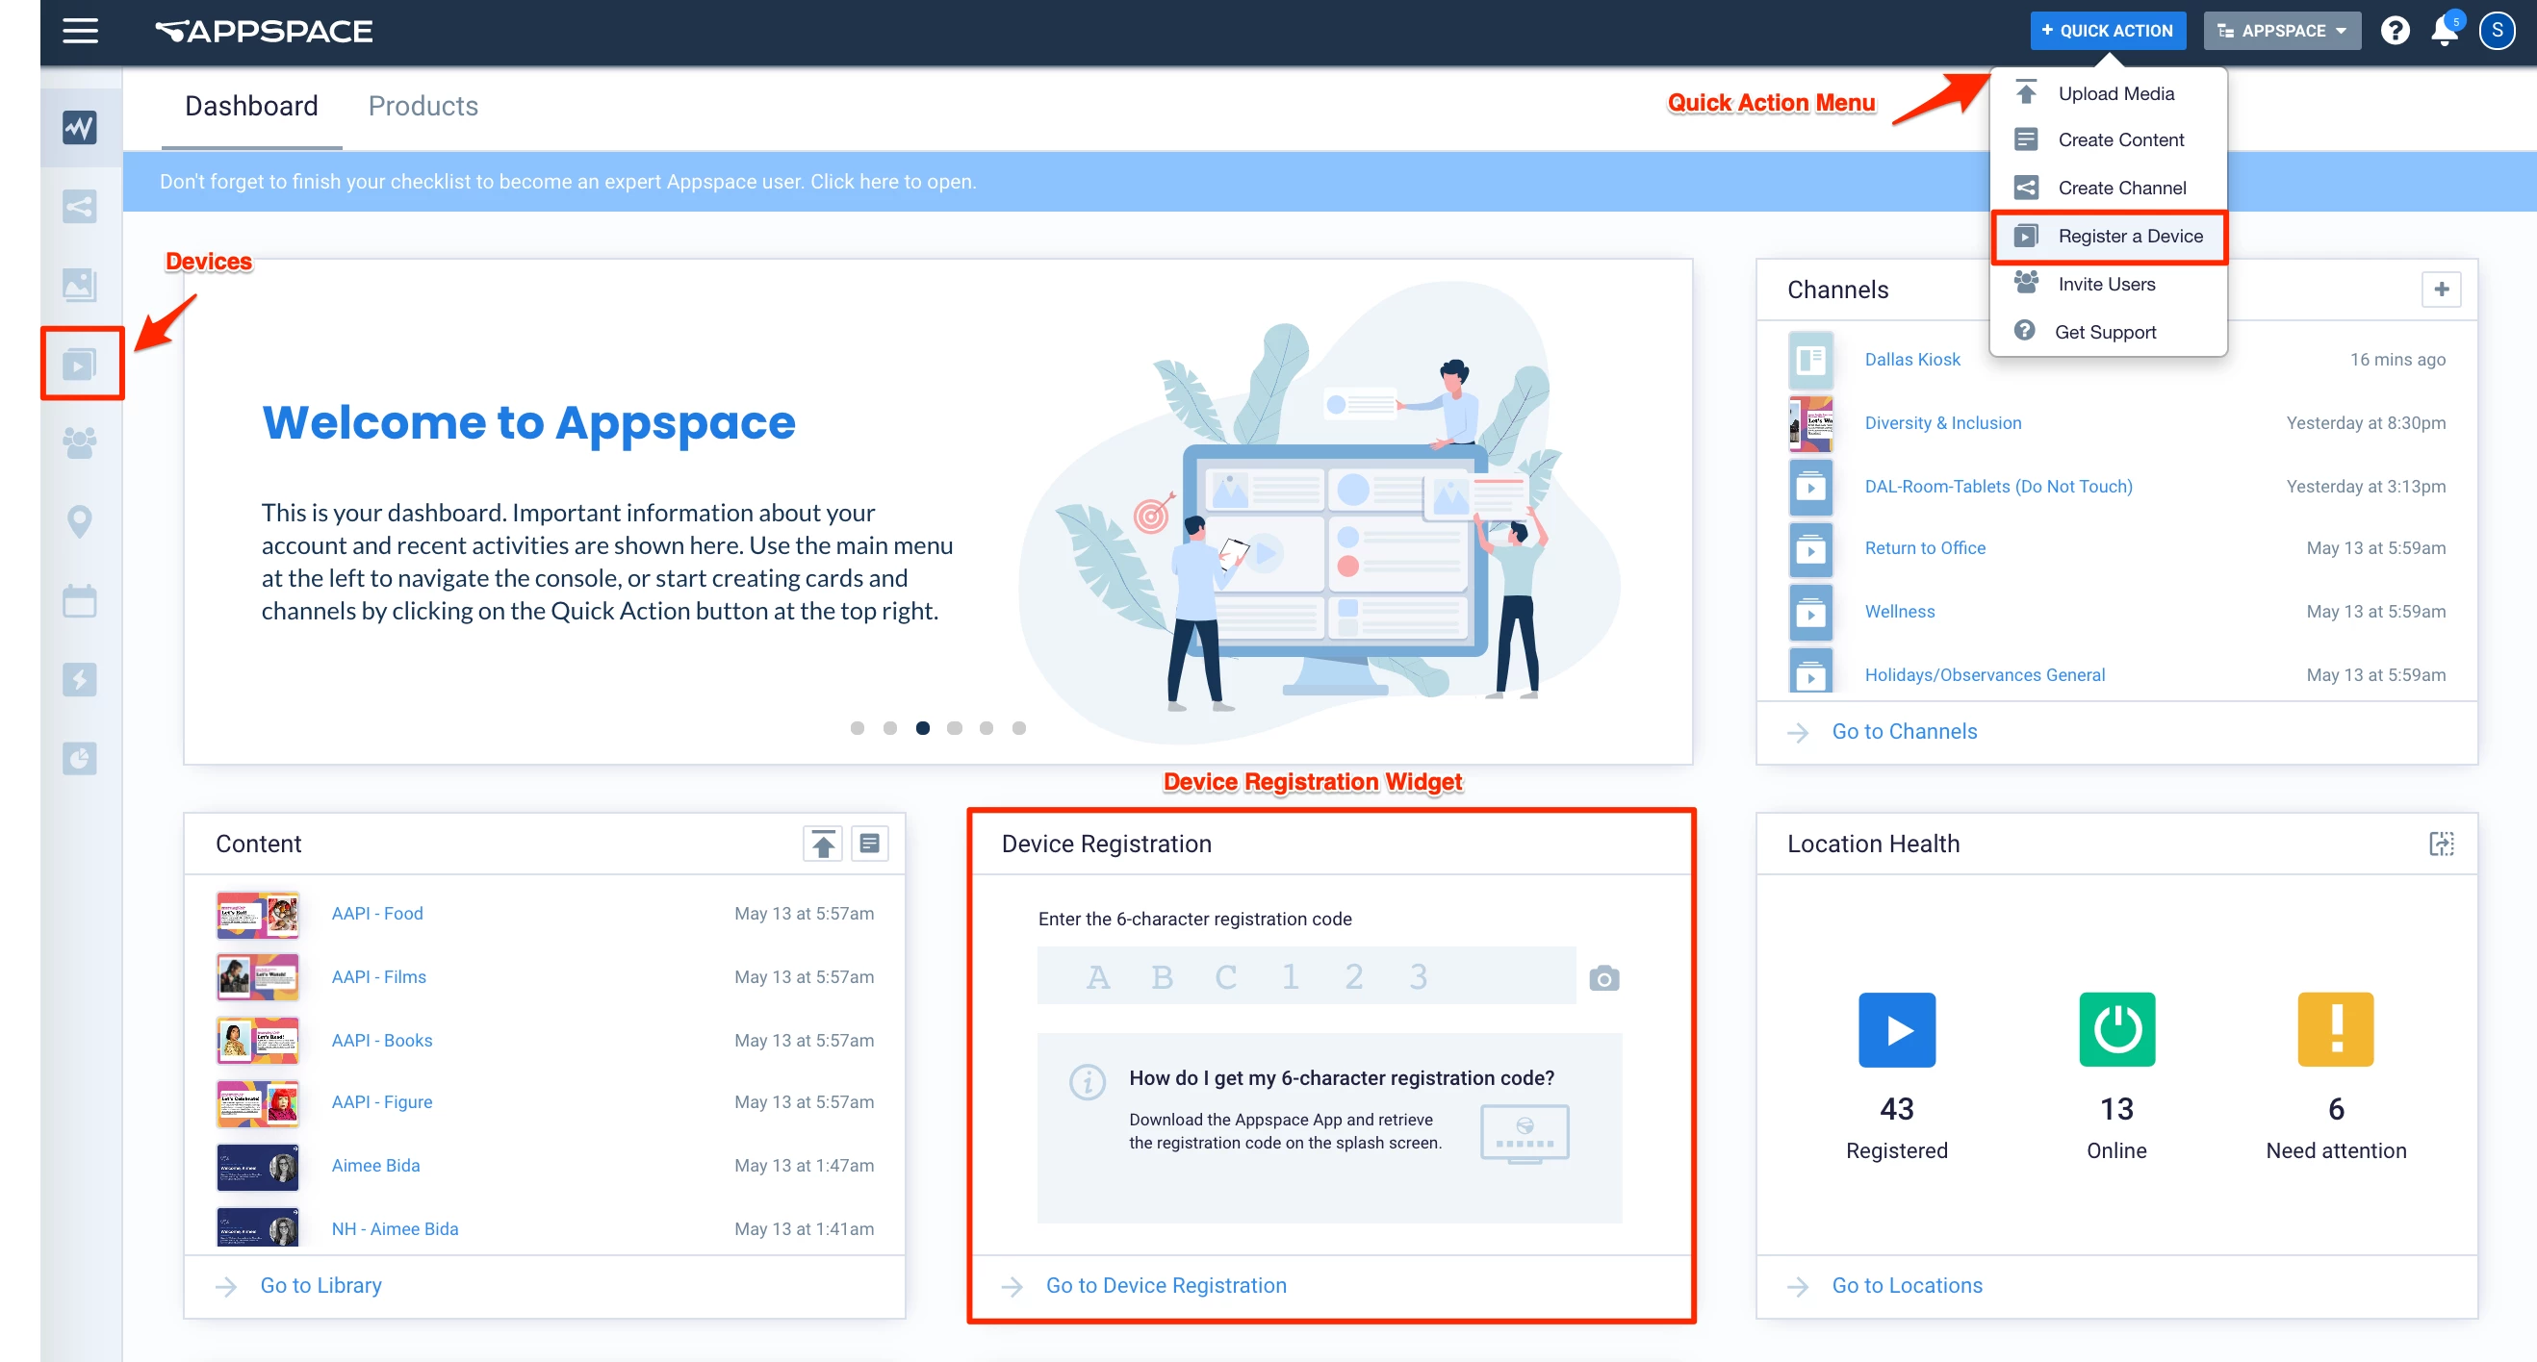This screenshot has width=2537, height=1362.
Task: Select Register a Device menu item
Action: pyautogui.click(x=2129, y=237)
